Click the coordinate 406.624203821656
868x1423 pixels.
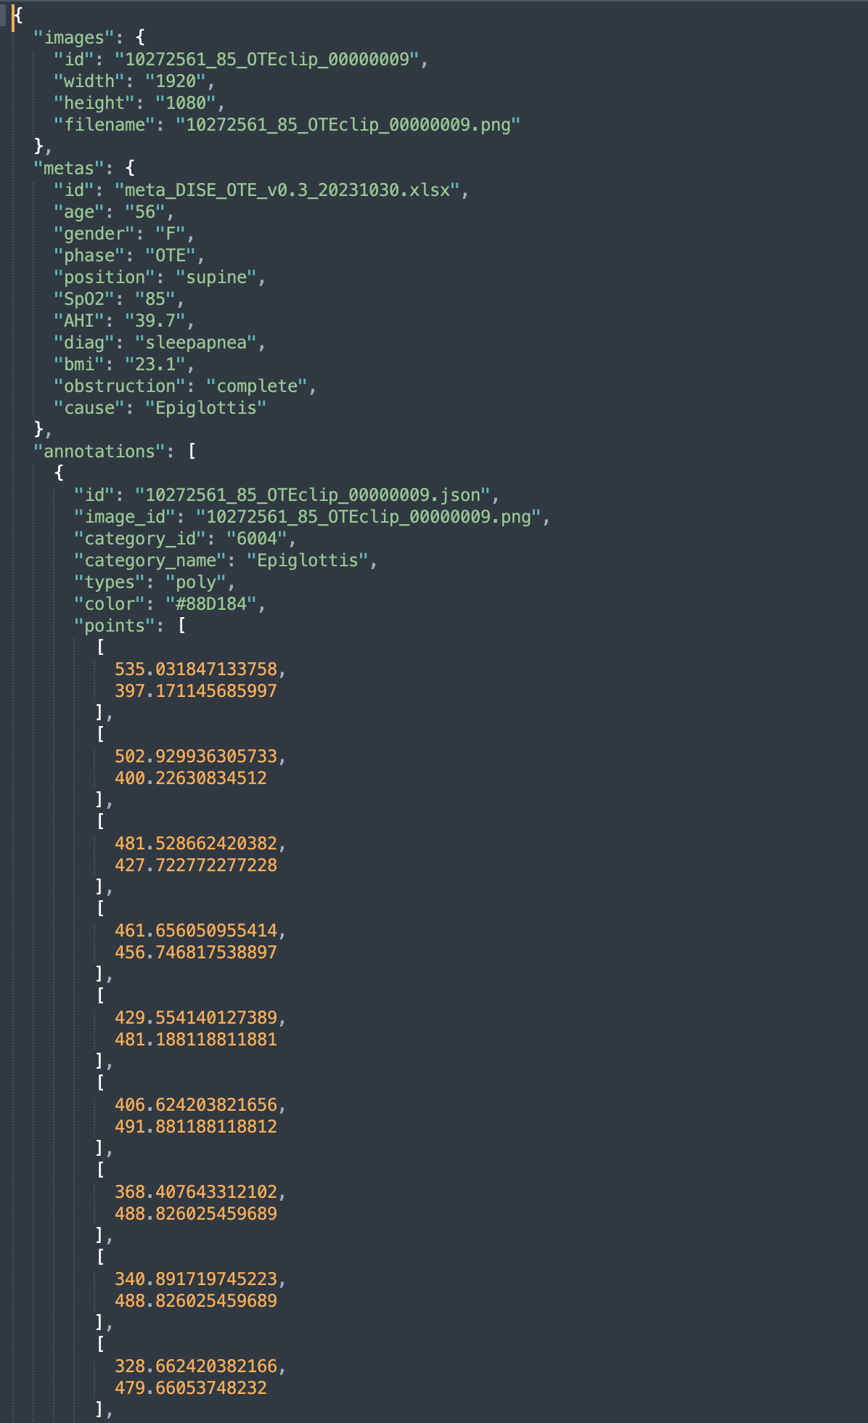coord(195,1105)
